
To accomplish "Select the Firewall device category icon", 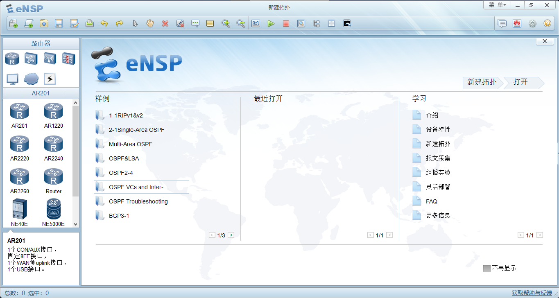I will click(x=68, y=59).
